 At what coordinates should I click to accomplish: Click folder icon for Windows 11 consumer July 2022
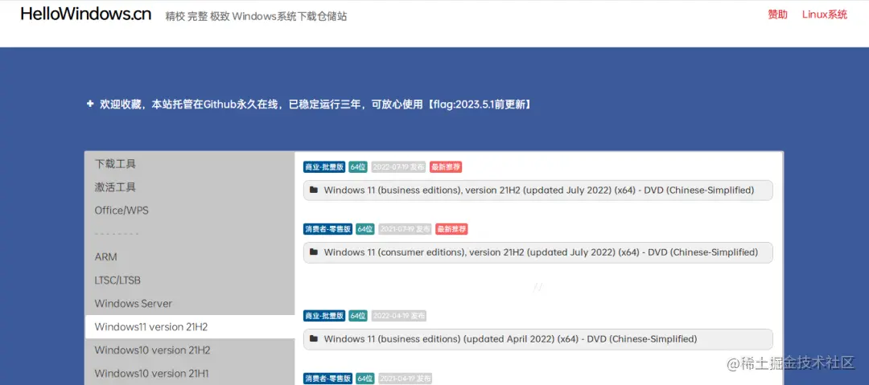coord(314,252)
